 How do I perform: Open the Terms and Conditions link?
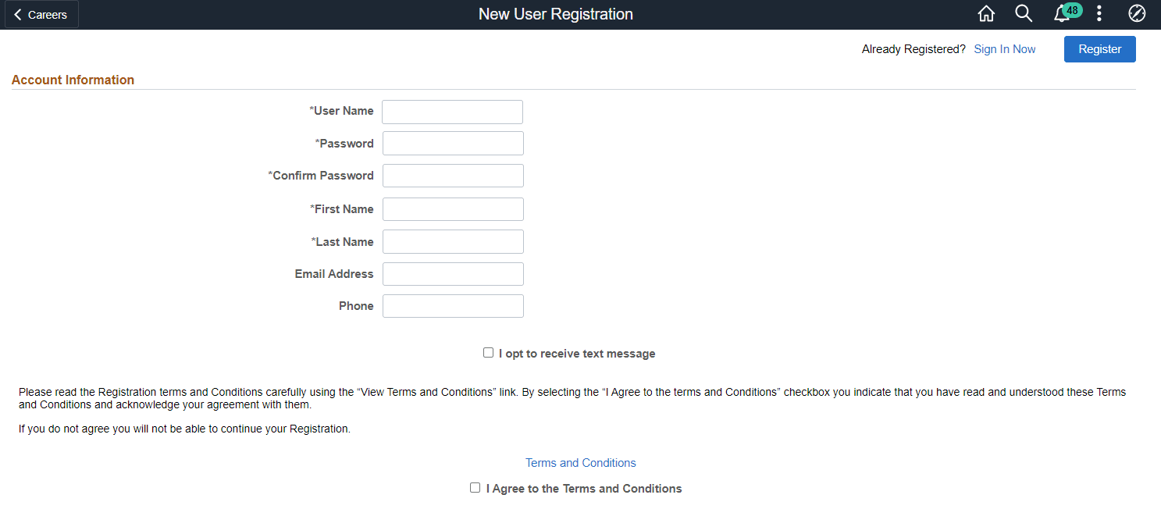(580, 463)
